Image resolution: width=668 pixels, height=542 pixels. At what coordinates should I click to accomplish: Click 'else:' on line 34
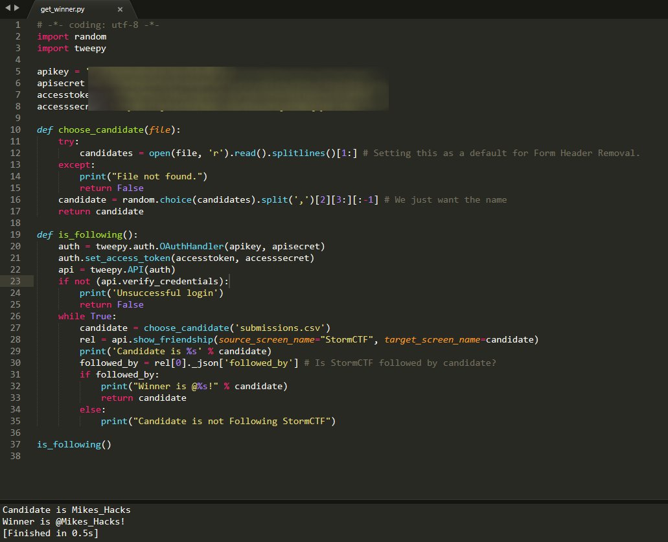pyautogui.click(x=93, y=409)
